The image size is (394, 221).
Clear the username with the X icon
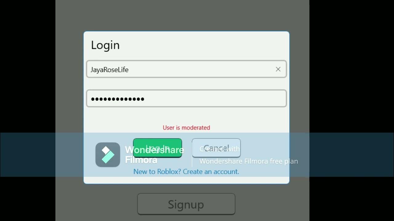[278, 69]
